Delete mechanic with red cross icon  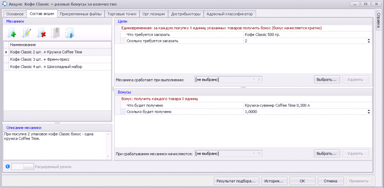pyautogui.click(x=42, y=33)
